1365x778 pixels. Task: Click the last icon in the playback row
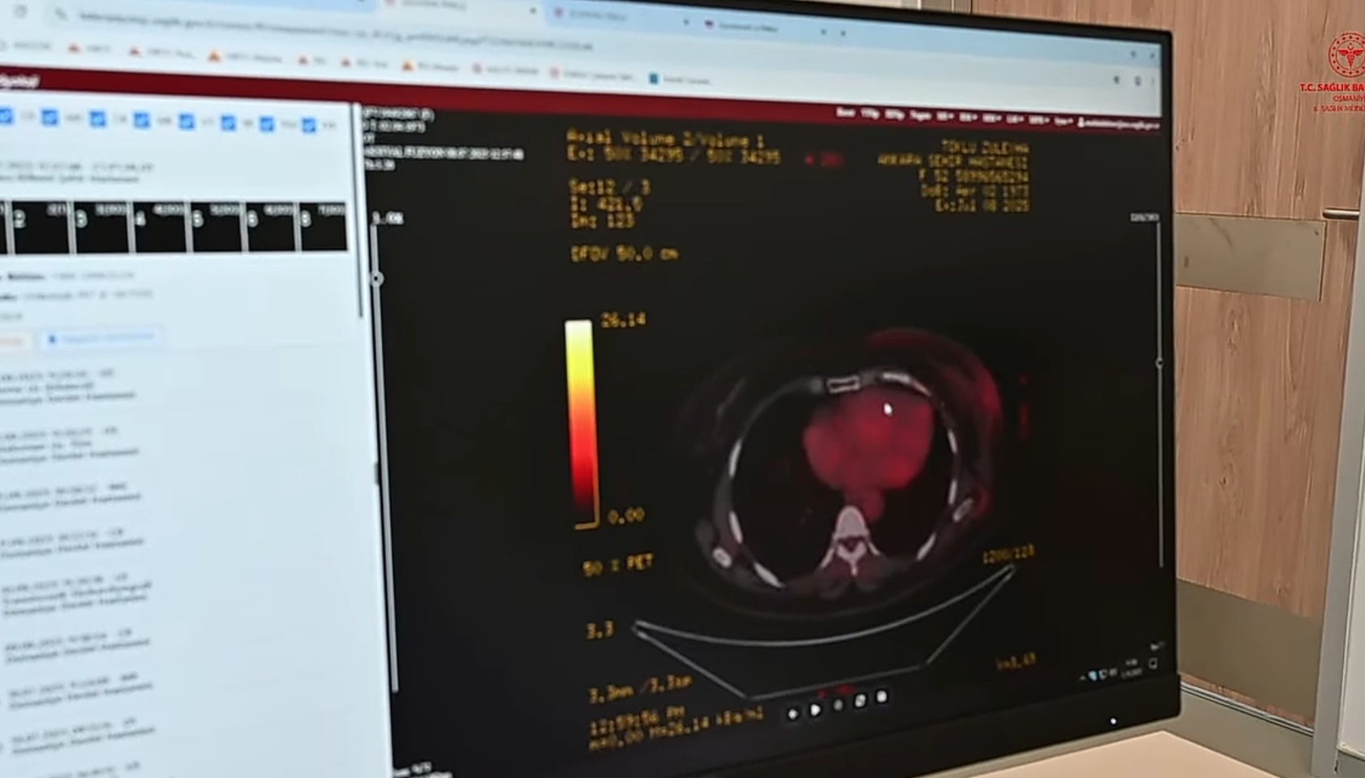[x=882, y=696]
